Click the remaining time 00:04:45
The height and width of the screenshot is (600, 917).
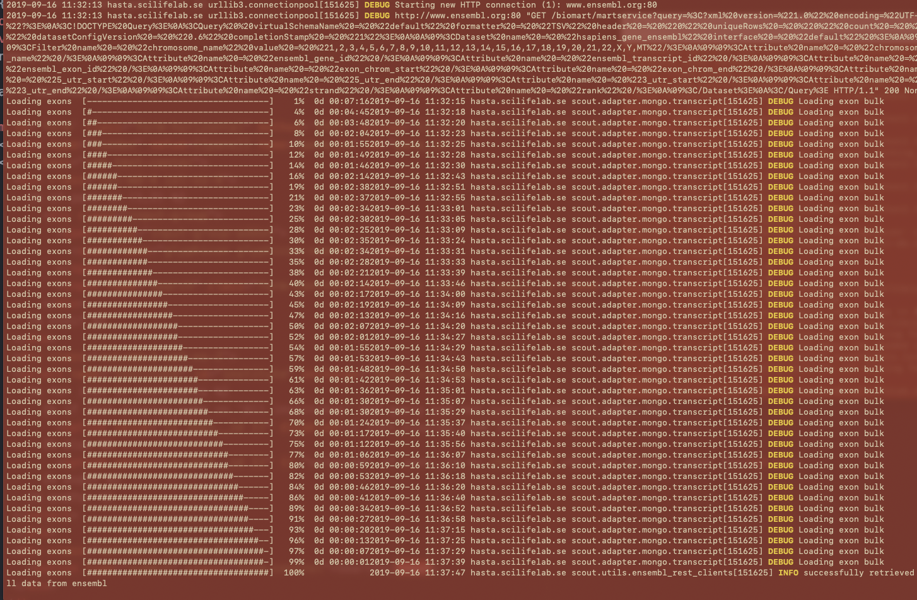pos(349,112)
